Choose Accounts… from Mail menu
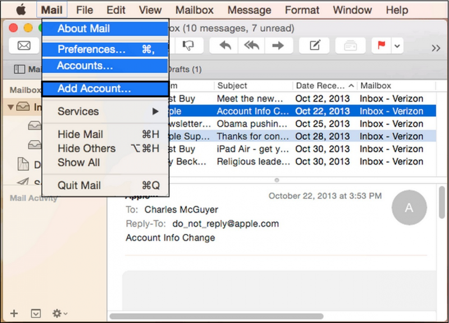The width and height of the screenshot is (449, 323). coord(105,66)
